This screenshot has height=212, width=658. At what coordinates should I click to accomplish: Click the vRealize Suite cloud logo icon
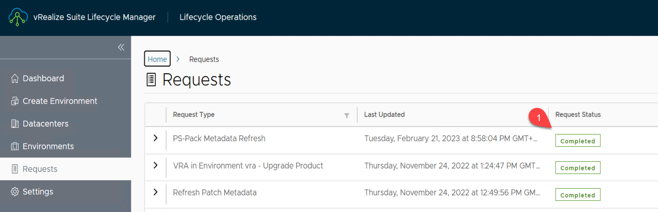(18, 17)
